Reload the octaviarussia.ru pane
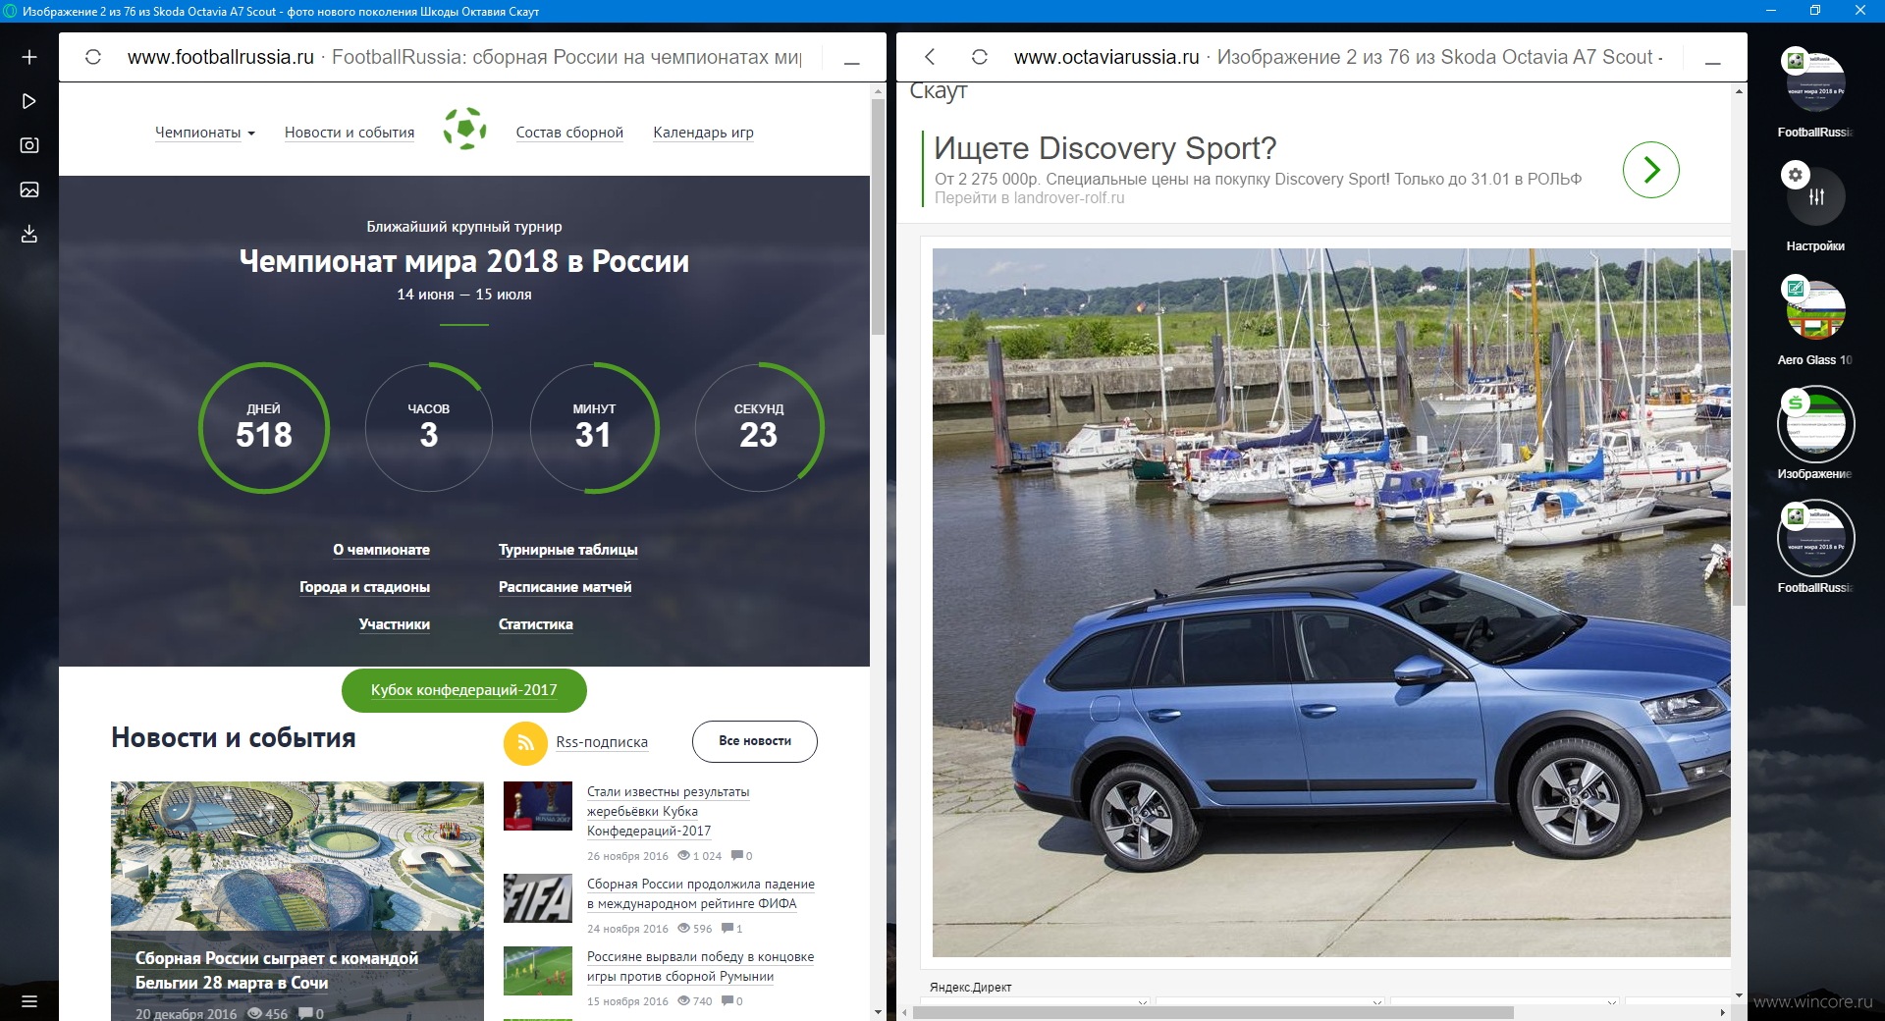Viewport: 1885px width, 1021px height. [979, 57]
